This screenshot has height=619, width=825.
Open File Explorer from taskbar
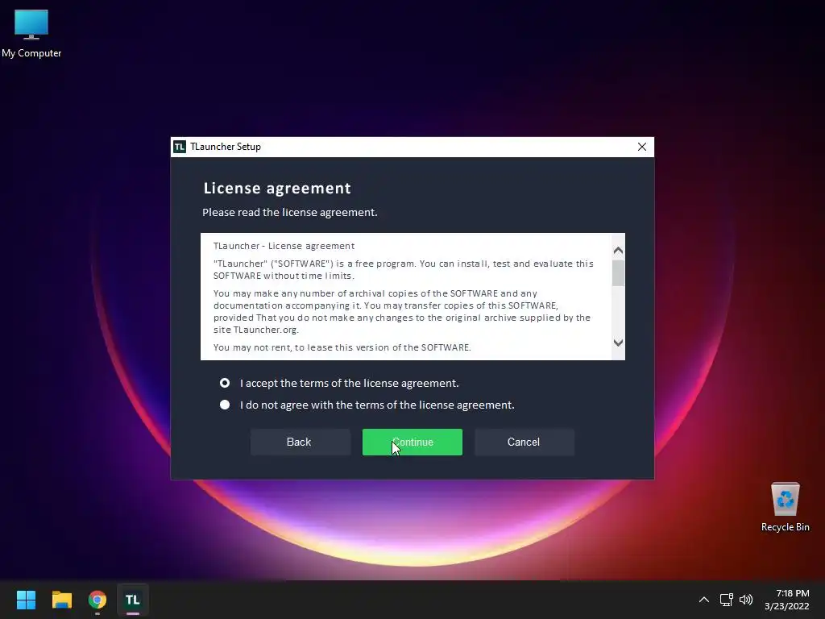[61, 600]
